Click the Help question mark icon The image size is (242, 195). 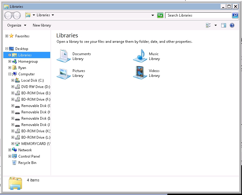232,25
